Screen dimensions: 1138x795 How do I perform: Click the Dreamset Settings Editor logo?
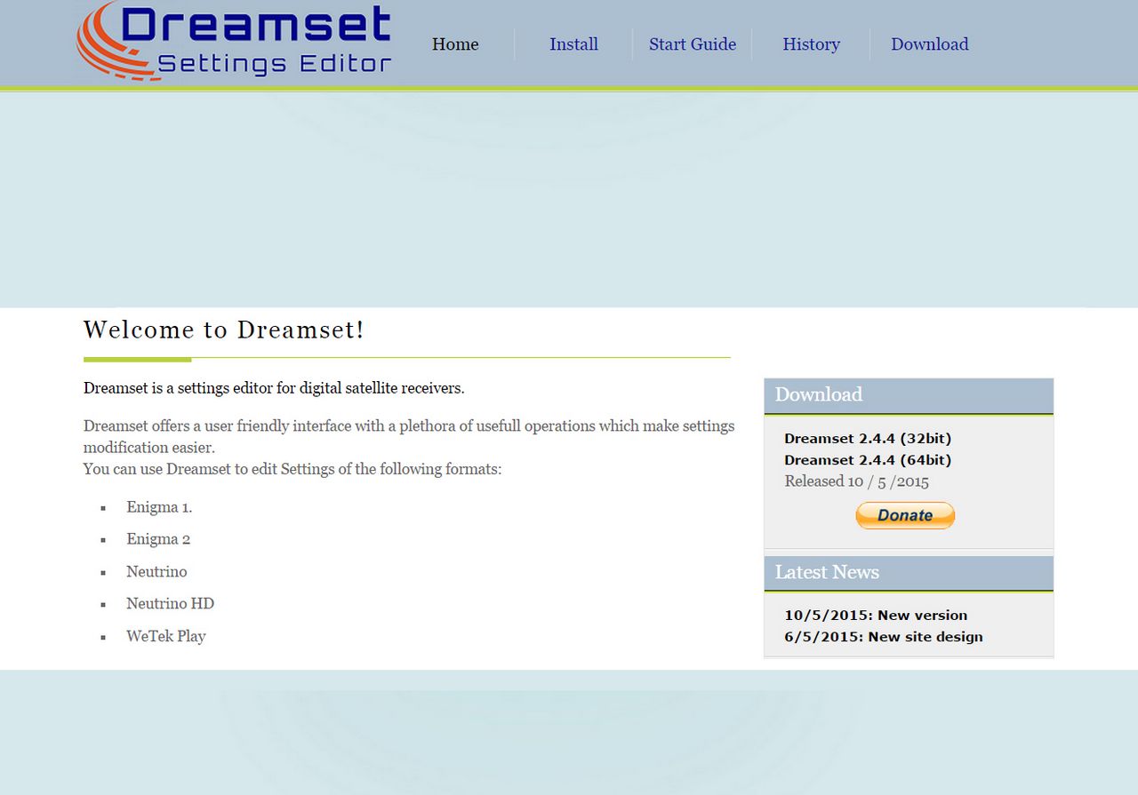coord(234,42)
